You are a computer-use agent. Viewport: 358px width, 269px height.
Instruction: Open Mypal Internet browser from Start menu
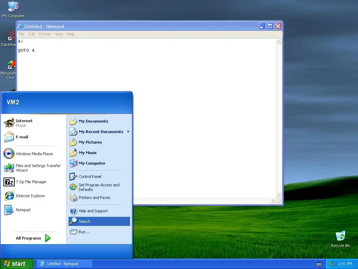33,123
